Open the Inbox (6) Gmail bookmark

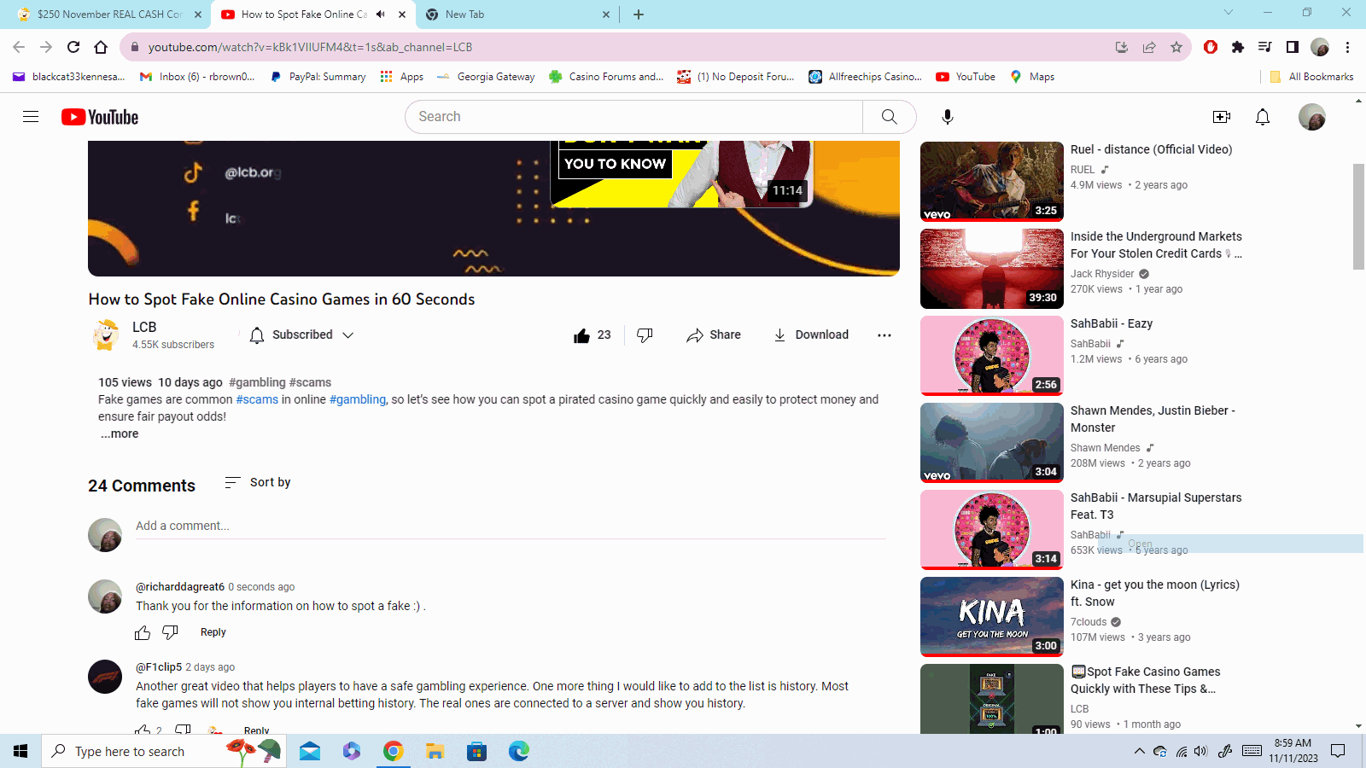(x=197, y=77)
